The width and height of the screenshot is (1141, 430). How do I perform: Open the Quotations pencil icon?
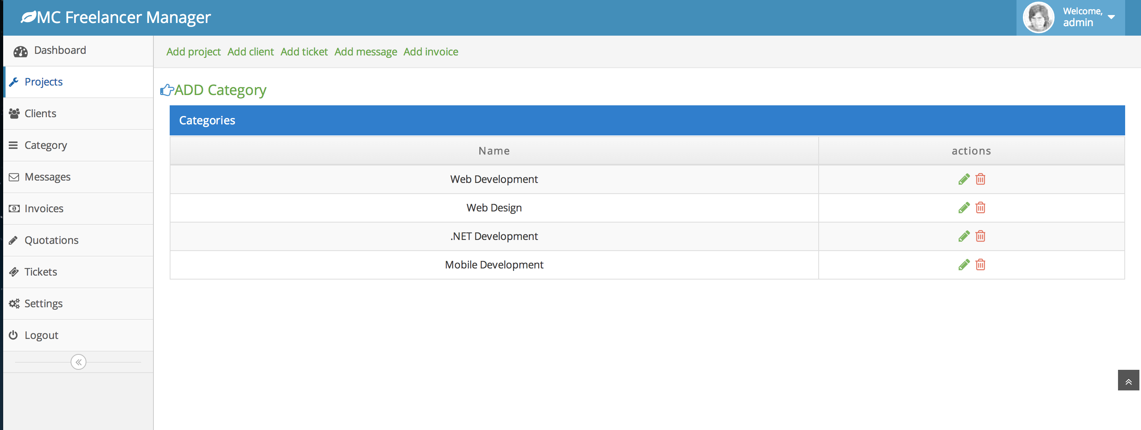click(x=14, y=240)
